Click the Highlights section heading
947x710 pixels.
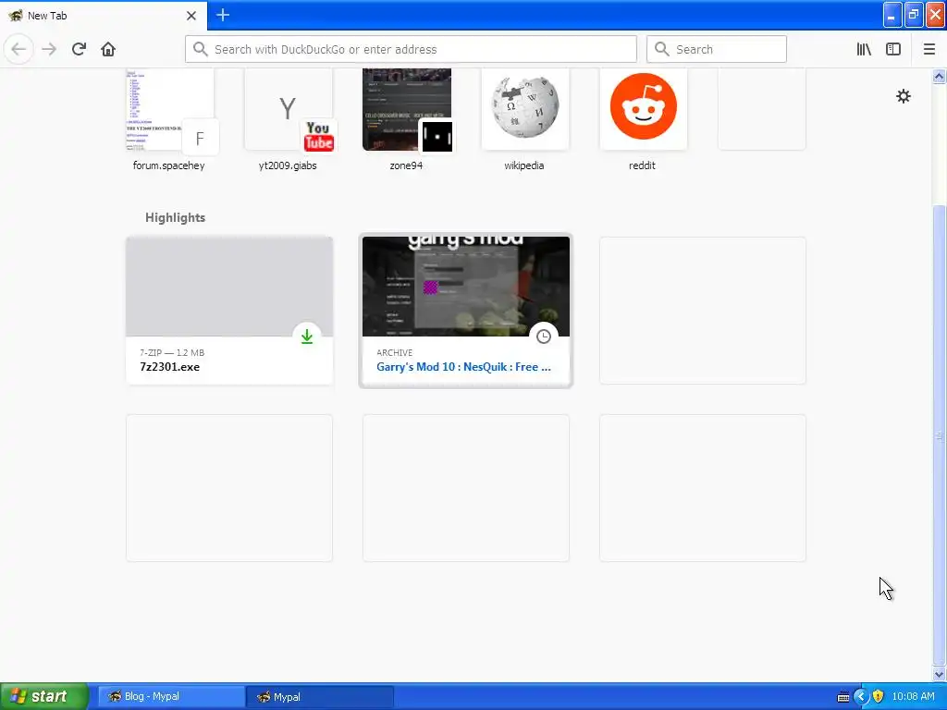[175, 217]
